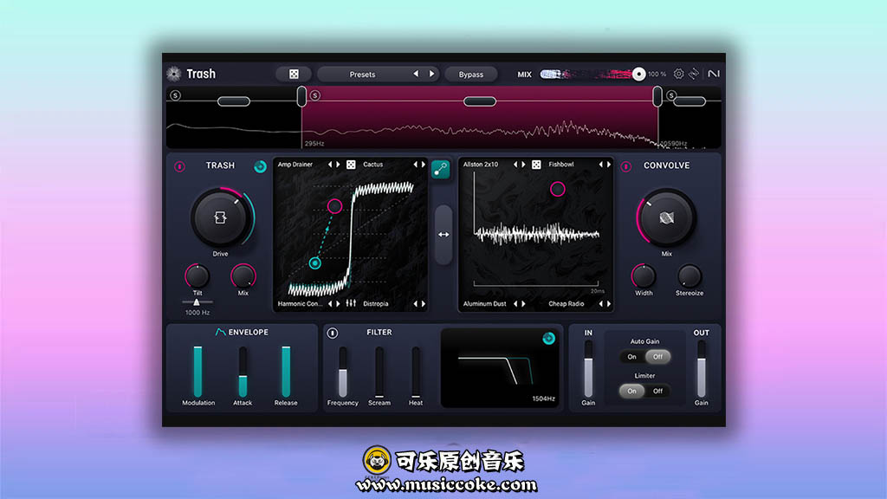Toggle the Trash module power button

(x=179, y=166)
